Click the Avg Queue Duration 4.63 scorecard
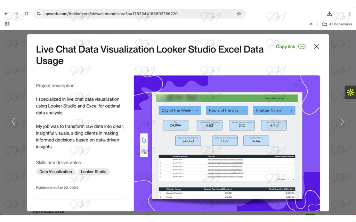The image size is (356, 222). pyautogui.click(x=210, y=125)
